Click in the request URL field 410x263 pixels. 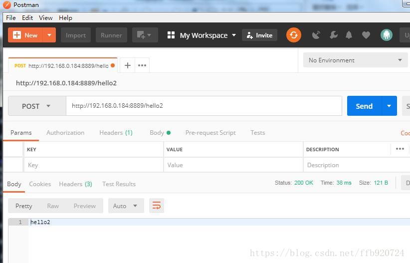point(204,106)
